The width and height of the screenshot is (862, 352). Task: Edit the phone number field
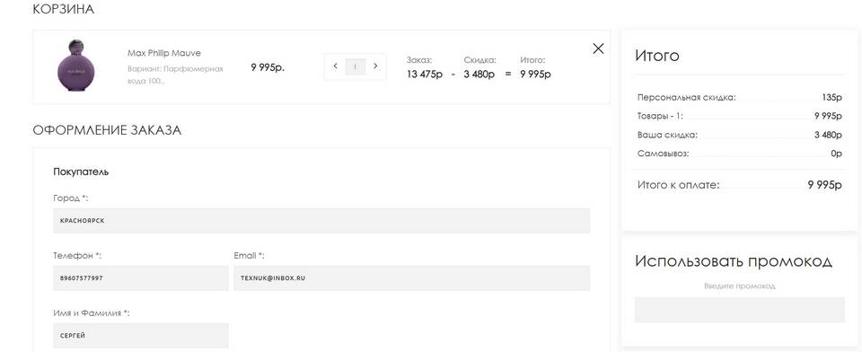point(141,278)
